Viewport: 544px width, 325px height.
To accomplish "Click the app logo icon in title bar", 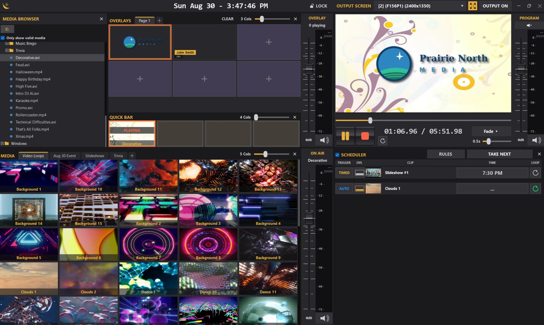I will tap(6, 6).
